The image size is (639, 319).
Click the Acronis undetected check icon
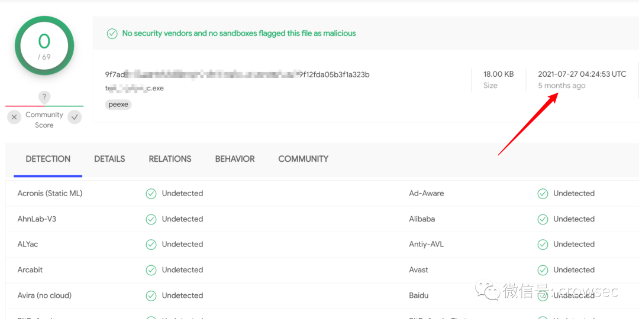151,194
